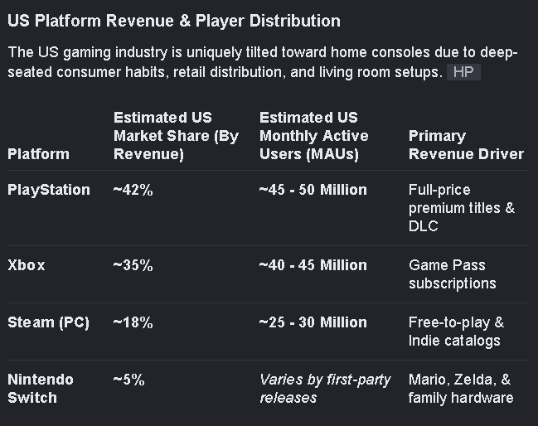
Task: Click the ~40 - 45 Million MAU cell
Action: pyautogui.click(x=313, y=265)
